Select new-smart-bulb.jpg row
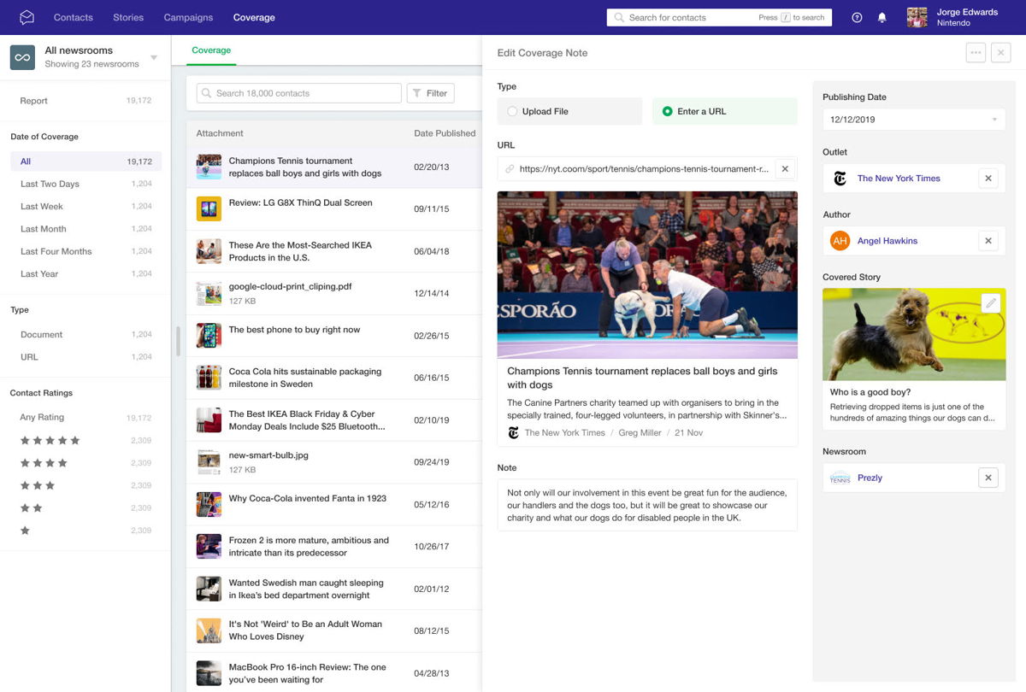This screenshot has width=1026, height=692. point(333,462)
